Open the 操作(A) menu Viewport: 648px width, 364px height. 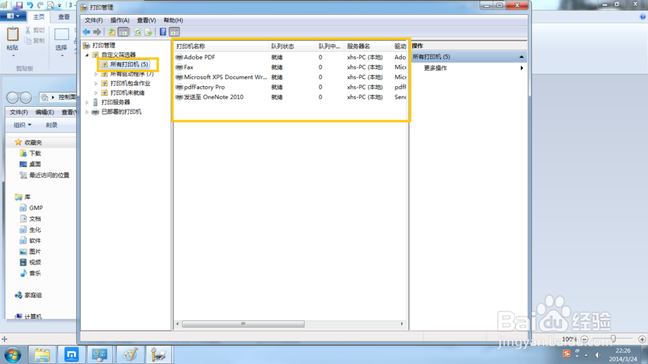pos(120,20)
